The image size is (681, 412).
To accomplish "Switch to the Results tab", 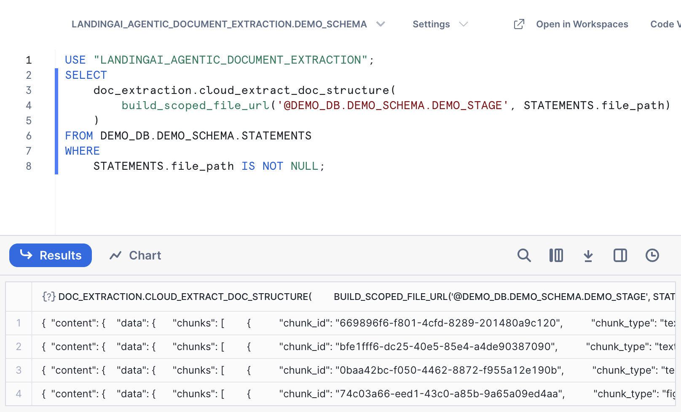I will click(51, 255).
